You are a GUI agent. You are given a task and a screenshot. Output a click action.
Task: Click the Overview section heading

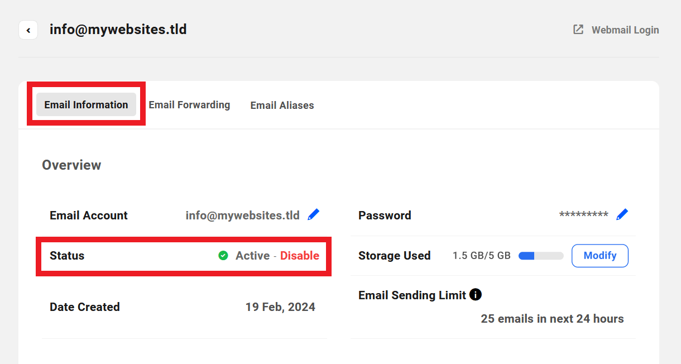point(71,165)
